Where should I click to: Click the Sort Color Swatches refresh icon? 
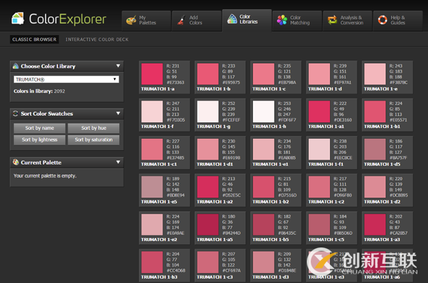pos(16,113)
